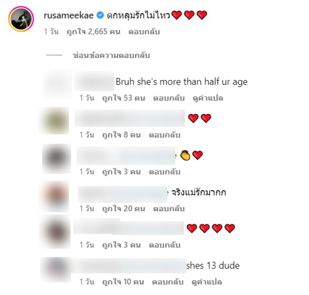See translation of the 'Bruh she's more' comment
Screen dimensions: 309x295
208,98
